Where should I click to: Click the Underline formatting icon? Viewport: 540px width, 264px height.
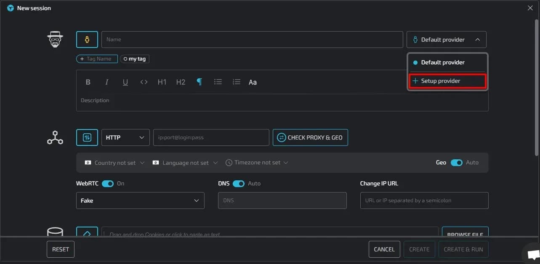click(125, 82)
